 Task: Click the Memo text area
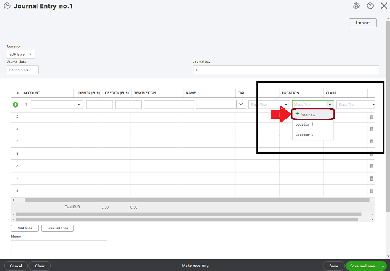(59, 250)
